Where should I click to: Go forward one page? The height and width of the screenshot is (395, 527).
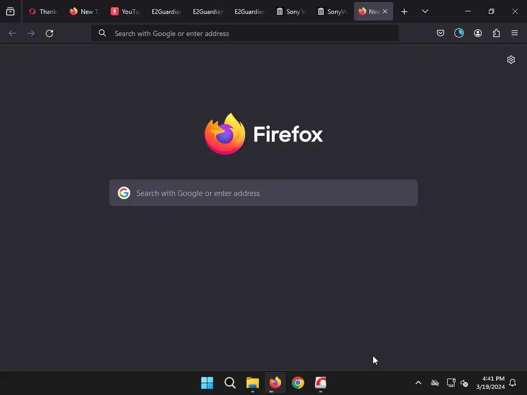click(x=31, y=33)
